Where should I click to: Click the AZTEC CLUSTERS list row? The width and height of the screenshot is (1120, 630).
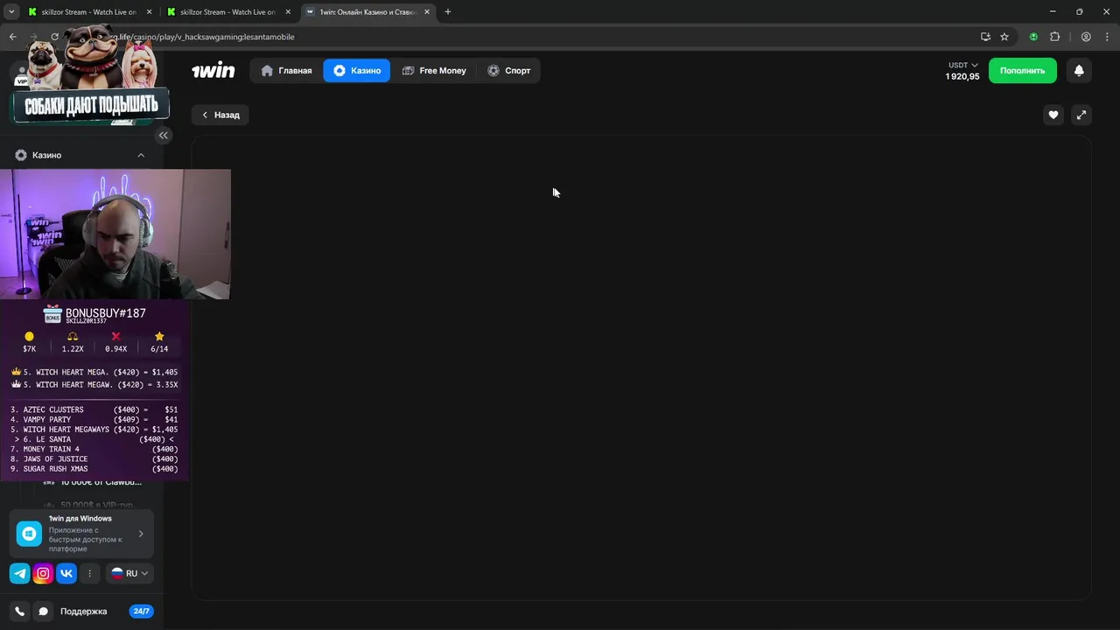click(94, 409)
